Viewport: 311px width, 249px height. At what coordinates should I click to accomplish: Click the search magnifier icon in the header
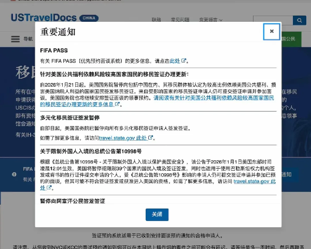click(299, 20)
